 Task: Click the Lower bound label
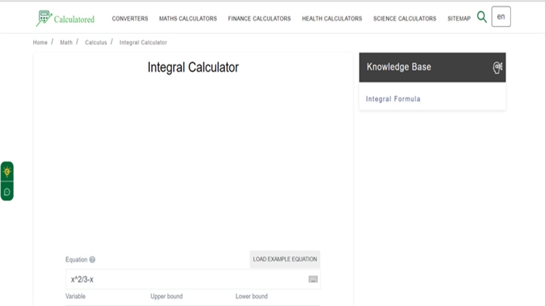[x=251, y=296]
